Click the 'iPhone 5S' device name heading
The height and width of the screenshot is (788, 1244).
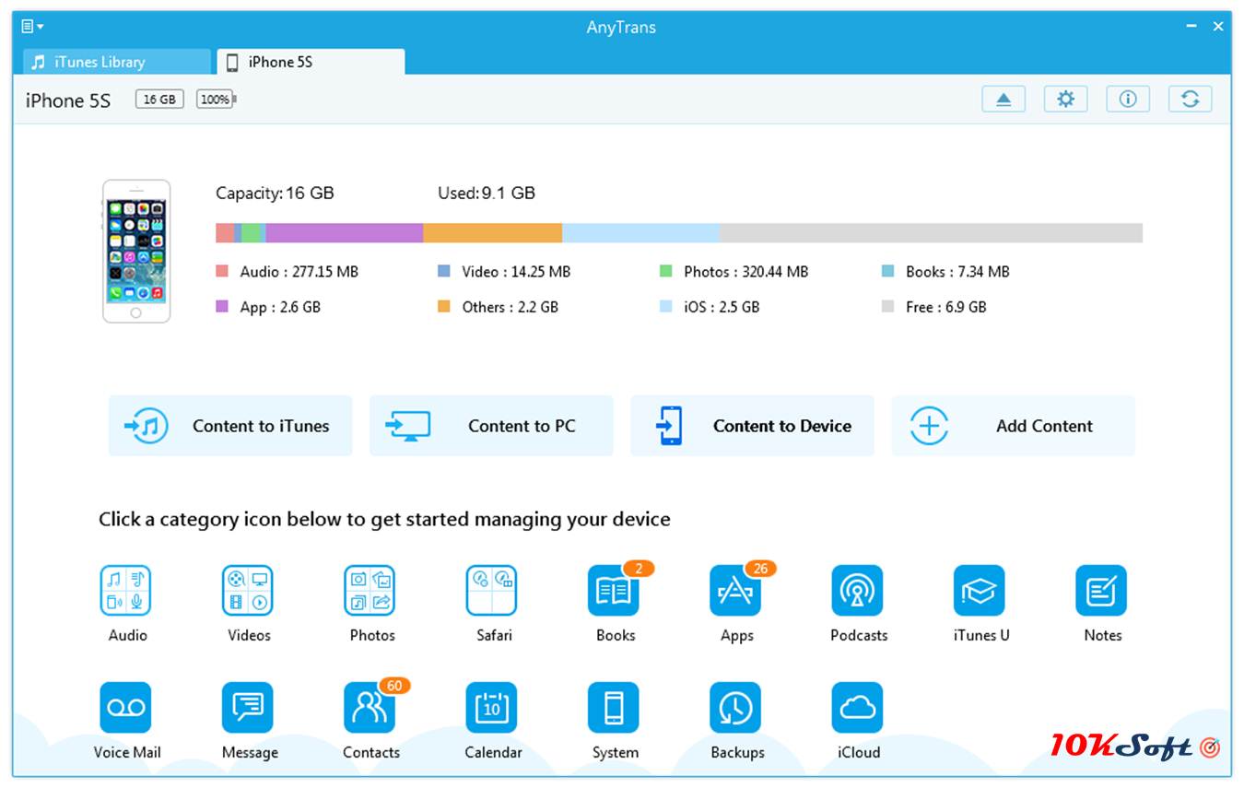68,100
